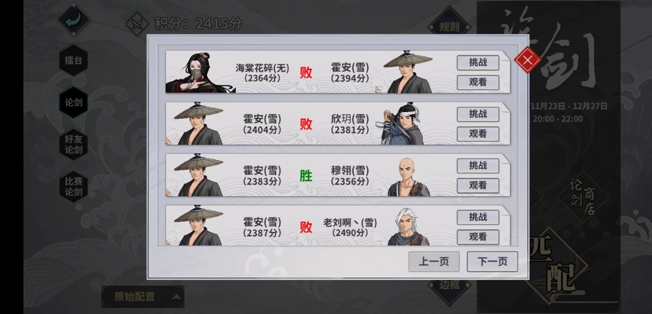Go to previous page with 上一页

(x=434, y=261)
